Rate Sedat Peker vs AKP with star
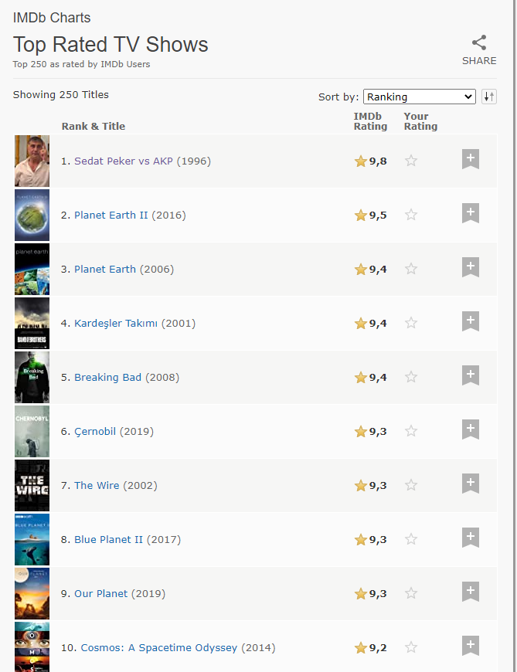The height and width of the screenshot is (672, 517). 411,161
